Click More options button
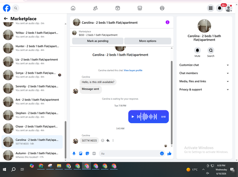The width and height of the screenshot is (238, 177). click(x=148, y=41)
